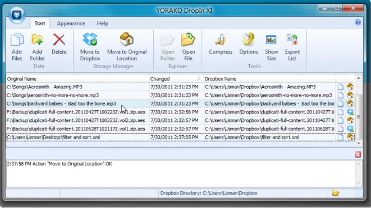The image size is (371, 208).
Task: Switch to the Appearance tab
Action: [71, 23]
